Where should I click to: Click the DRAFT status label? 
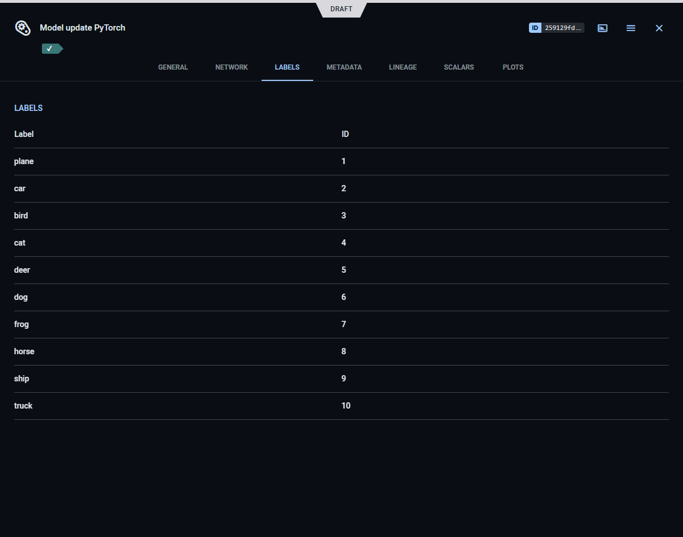pos(341,9)
